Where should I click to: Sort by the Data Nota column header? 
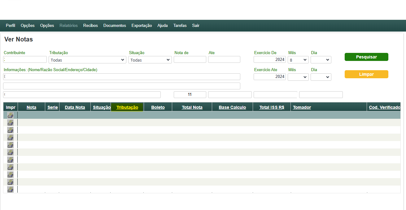point(75,107)
